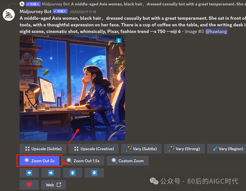Favorite the image with red heart
Image resolution: width=246 pixels, height=191 pixels.
pyautogui.click(x=29, y=185)
